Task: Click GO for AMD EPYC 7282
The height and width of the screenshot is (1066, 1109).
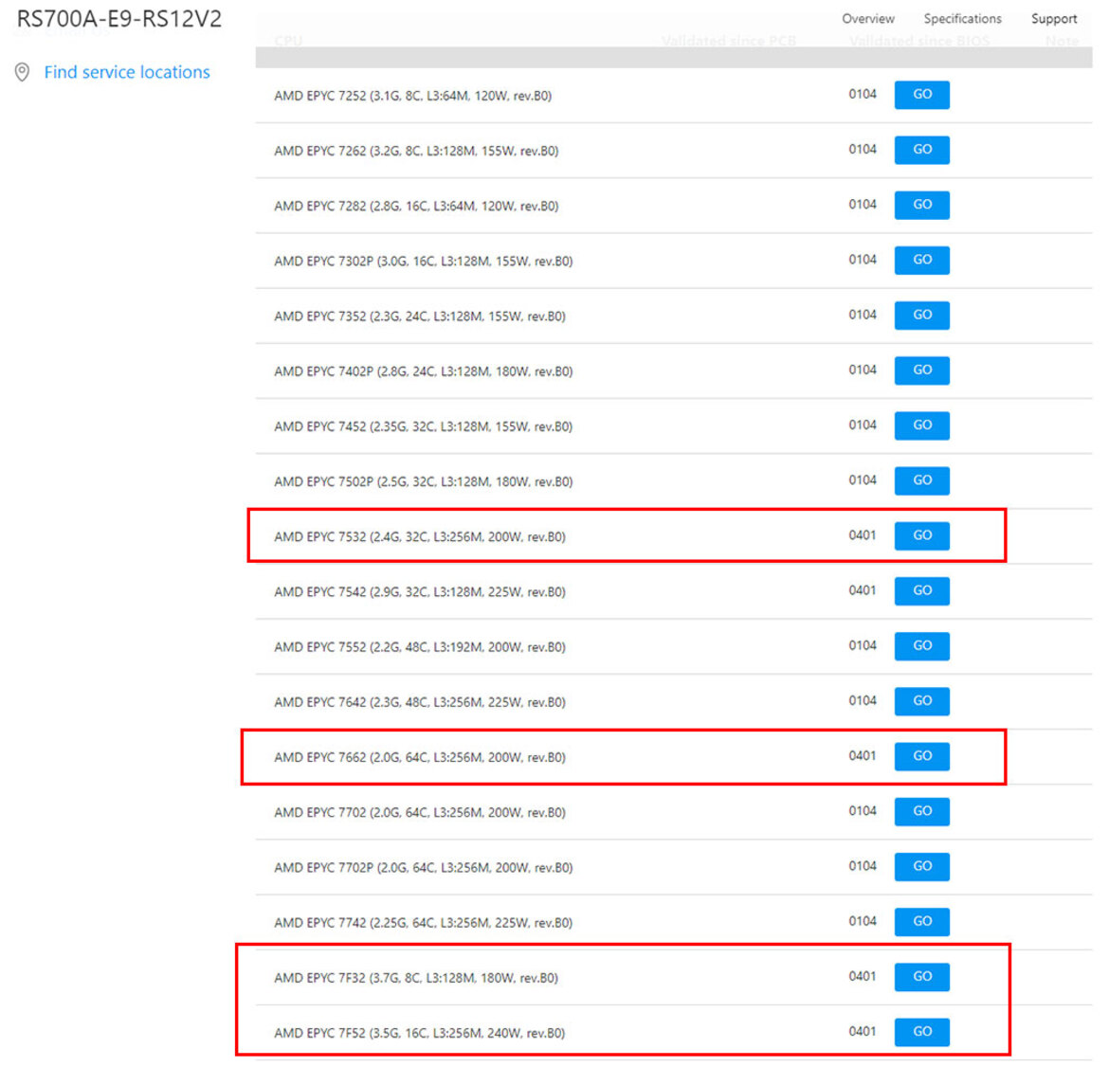Action: click(921, 205)
